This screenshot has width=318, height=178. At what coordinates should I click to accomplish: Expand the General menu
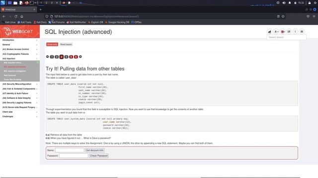coord(20,44)
